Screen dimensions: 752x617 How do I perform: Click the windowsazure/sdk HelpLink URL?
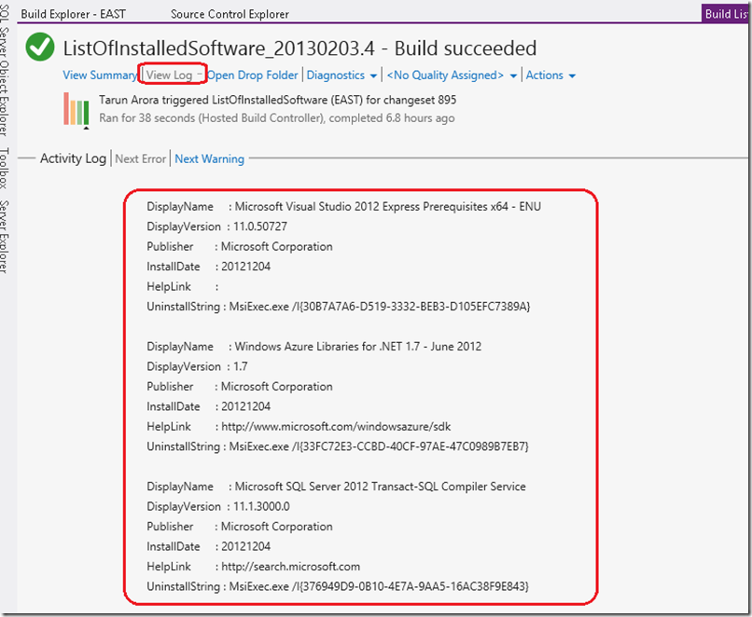(x=336, y=426)
